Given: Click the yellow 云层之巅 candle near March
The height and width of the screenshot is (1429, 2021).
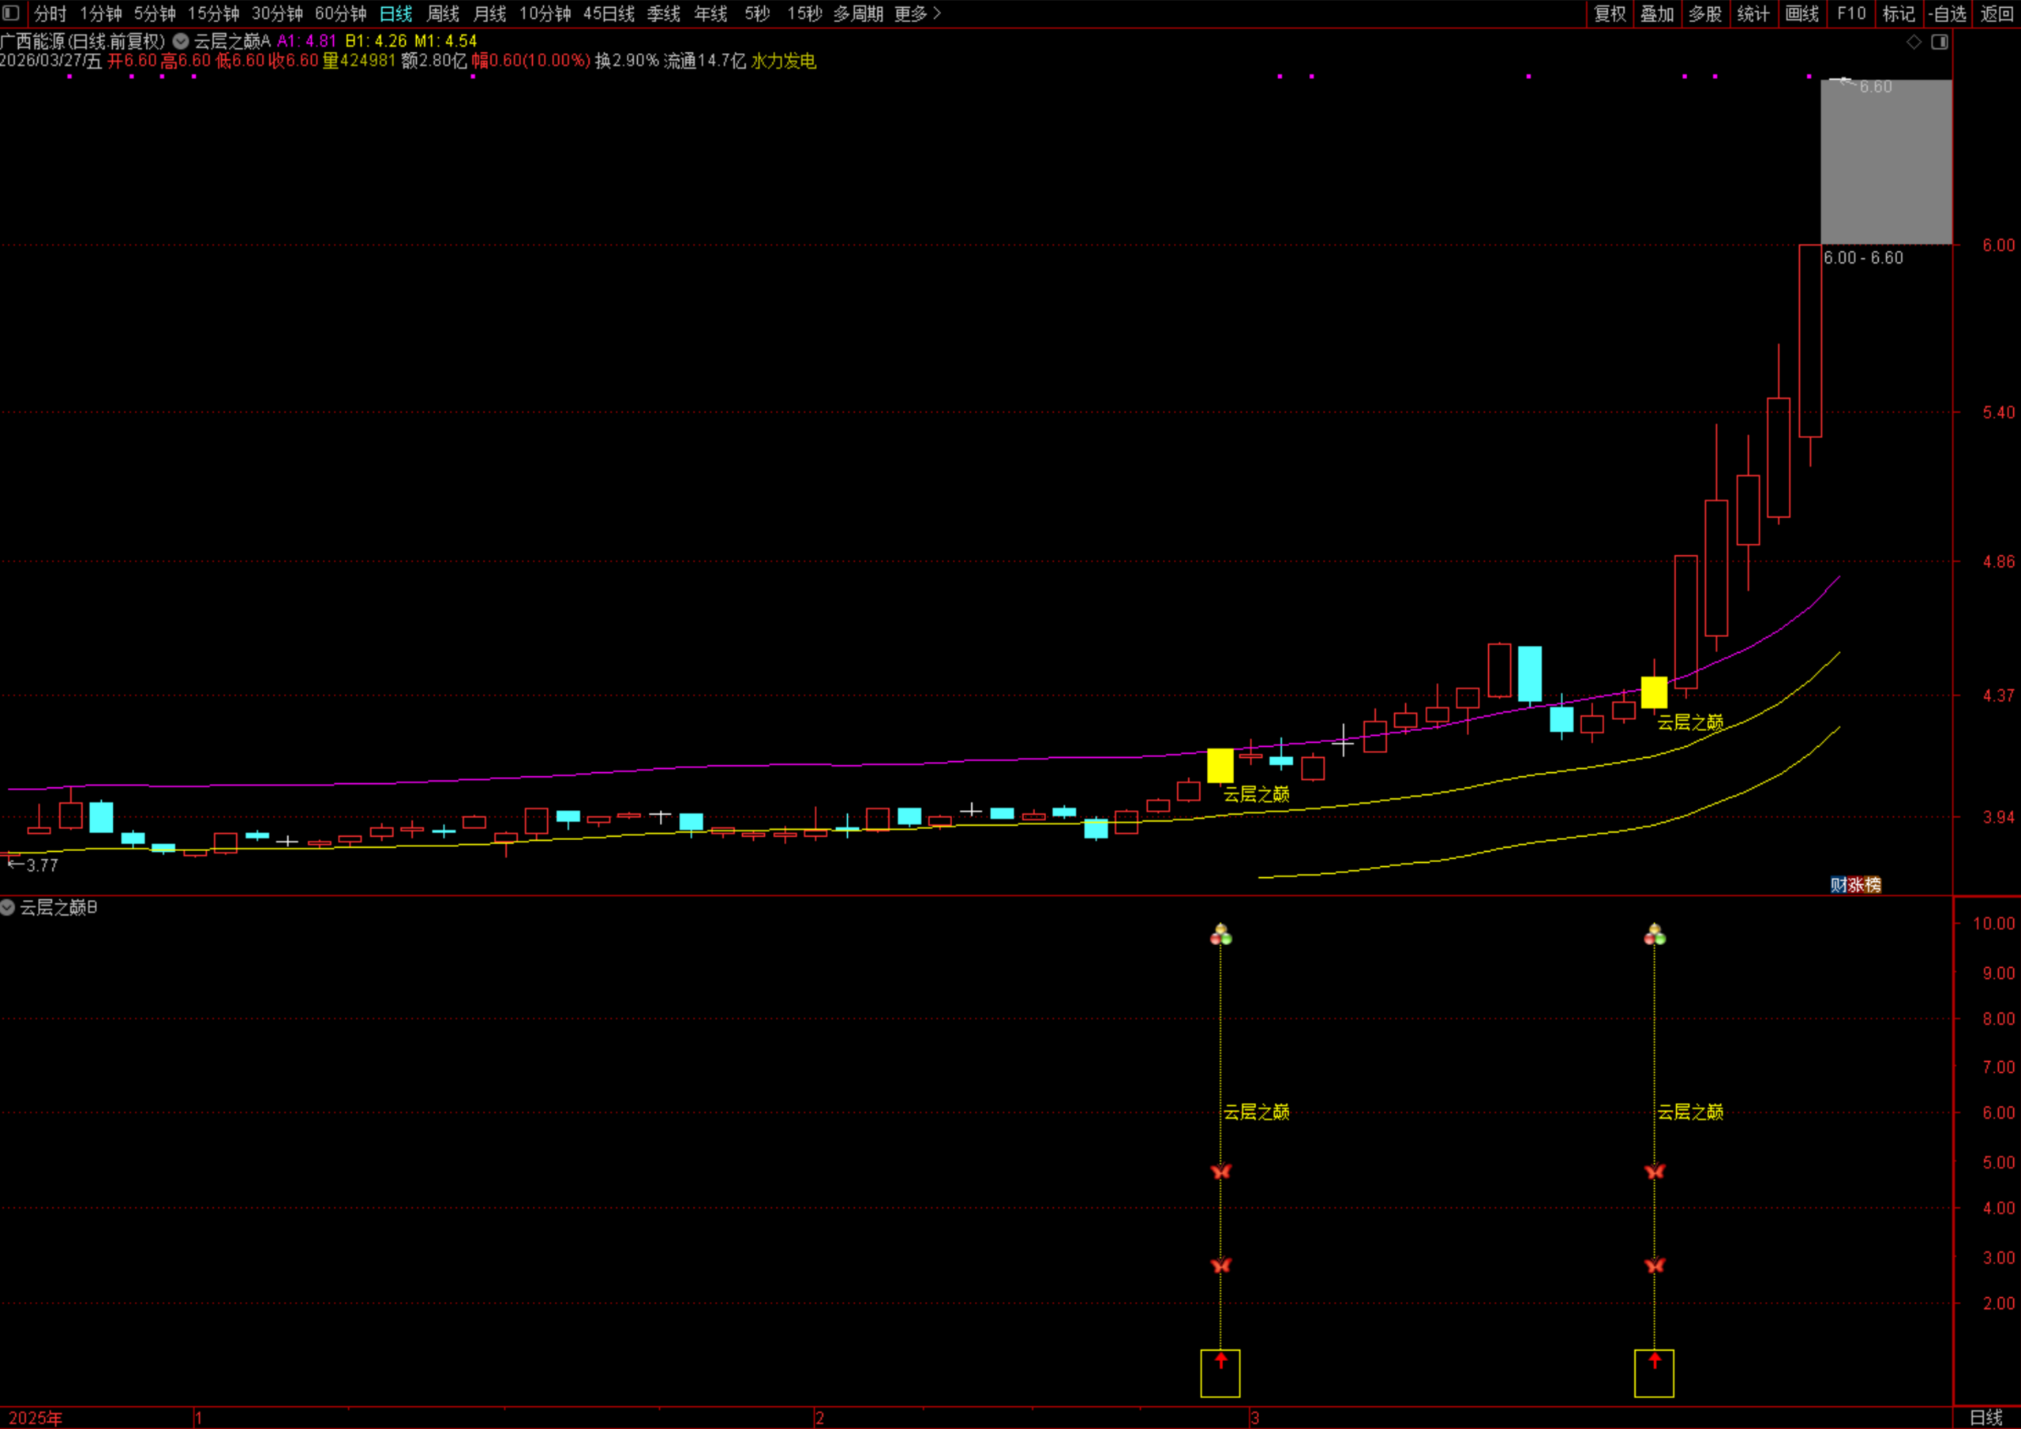Looking at the screenshot, I should 1219,765.
